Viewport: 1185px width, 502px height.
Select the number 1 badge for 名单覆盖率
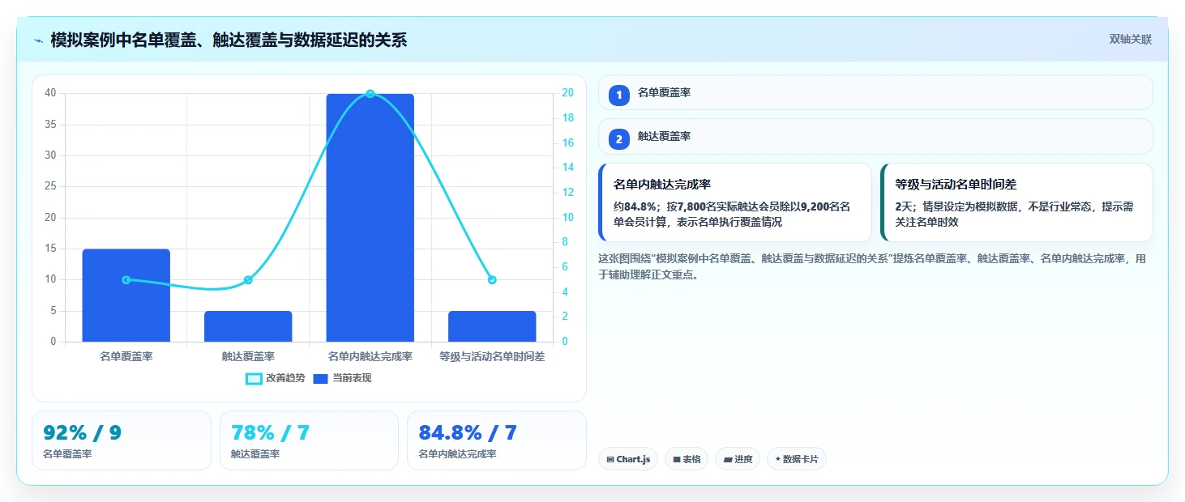tap(619, 96)
